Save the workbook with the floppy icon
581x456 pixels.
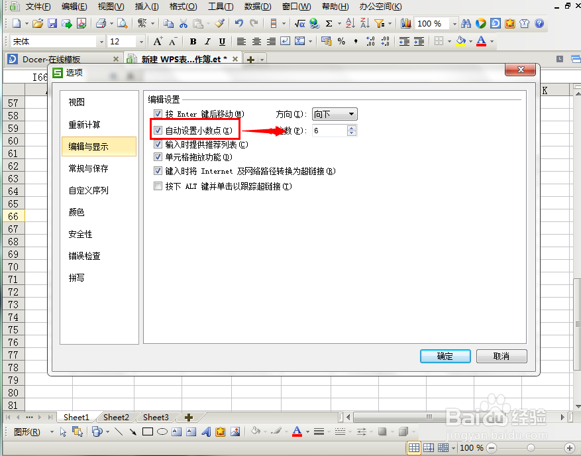pyautogui.click(x=52, y=23)
